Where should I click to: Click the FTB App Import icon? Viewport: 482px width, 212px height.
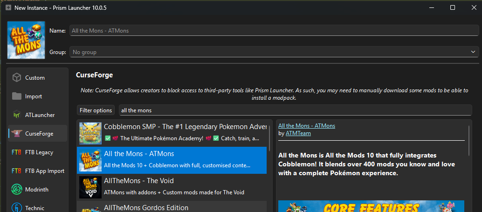pyautogui.click(x=17, y=171)
